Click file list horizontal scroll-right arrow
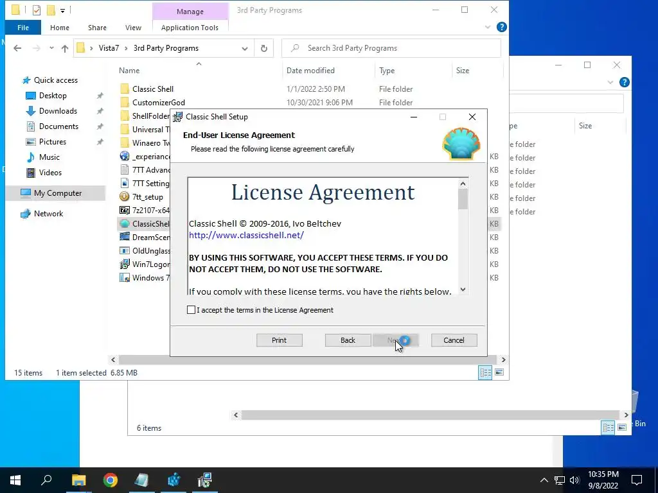 point(504,359)
